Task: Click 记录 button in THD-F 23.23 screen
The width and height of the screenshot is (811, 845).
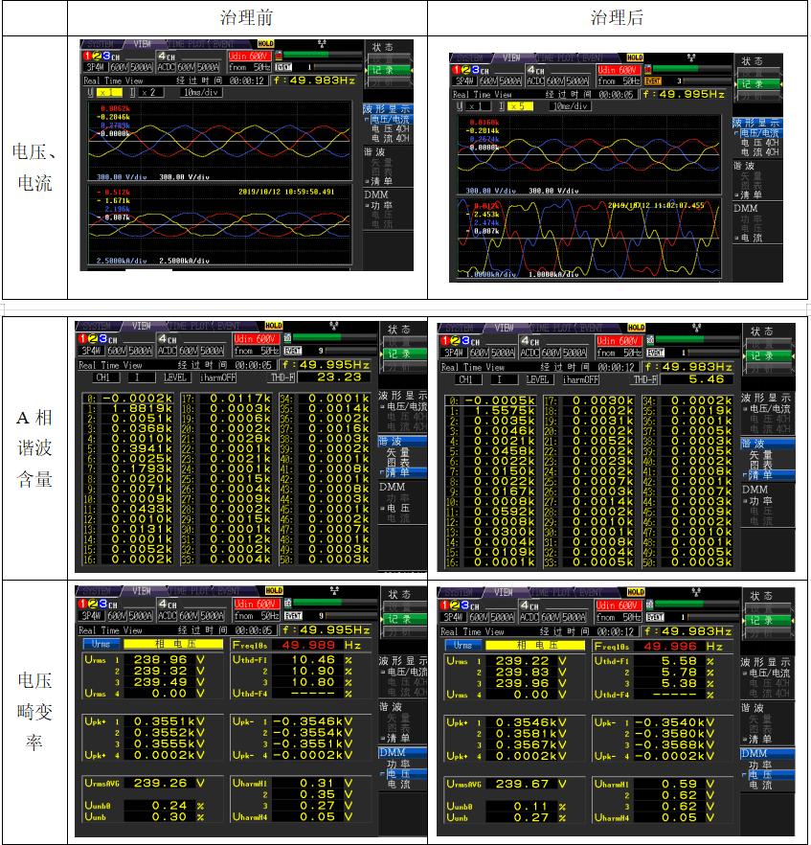Action: [x=404, y=354]
